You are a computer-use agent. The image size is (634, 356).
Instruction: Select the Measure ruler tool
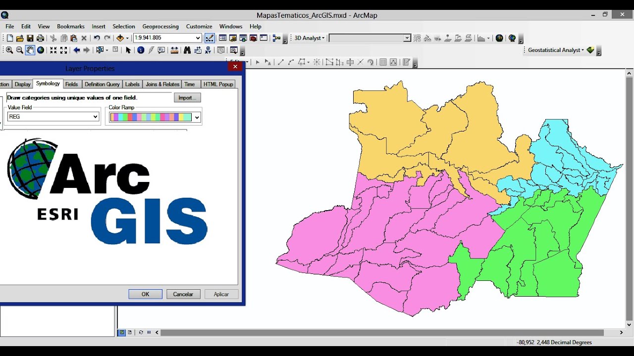tap(174, 50)
